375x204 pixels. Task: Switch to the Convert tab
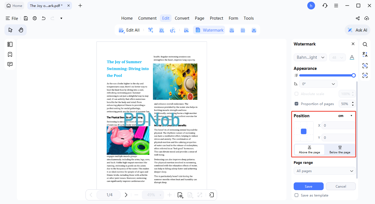click(x=182, y=18)
